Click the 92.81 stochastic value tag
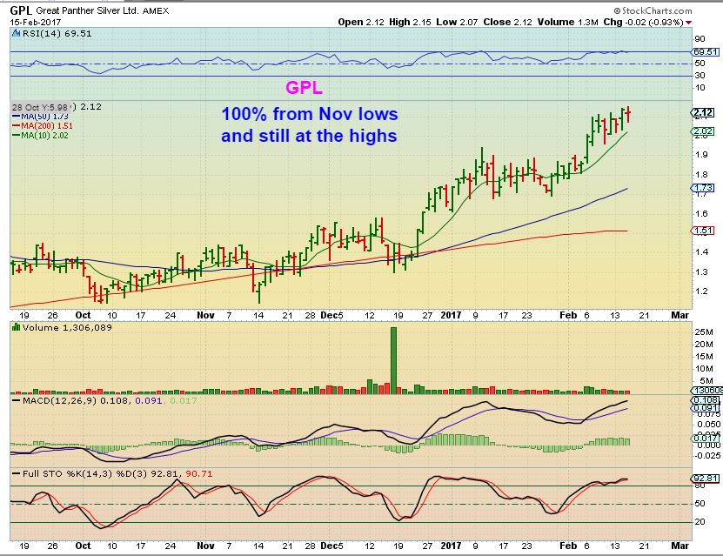This screenshot has width=723, height=556. pos(703,479)
